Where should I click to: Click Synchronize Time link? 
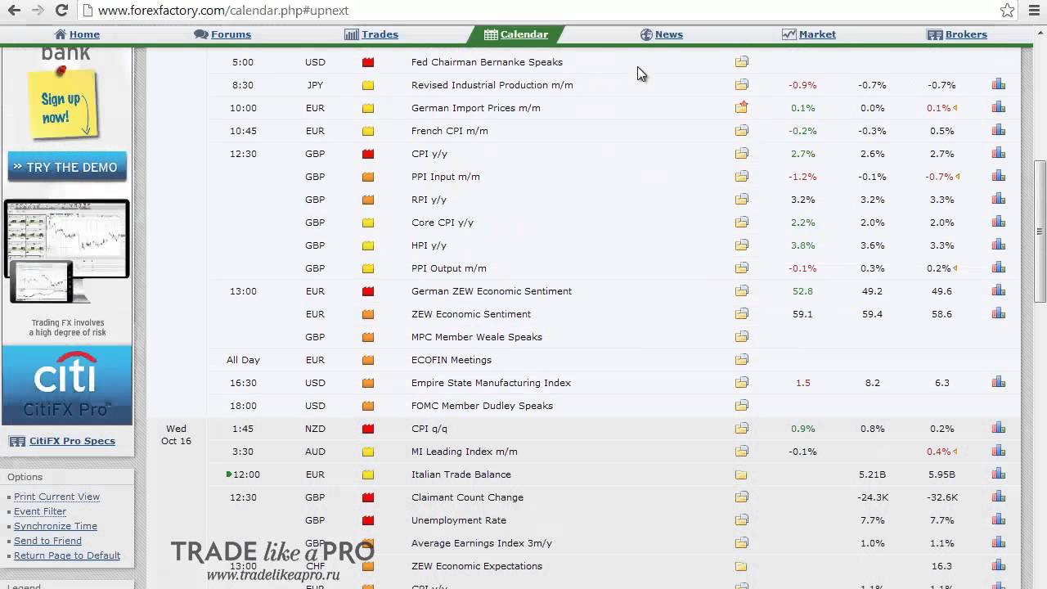pyautogui.click(x=56, y=526)
